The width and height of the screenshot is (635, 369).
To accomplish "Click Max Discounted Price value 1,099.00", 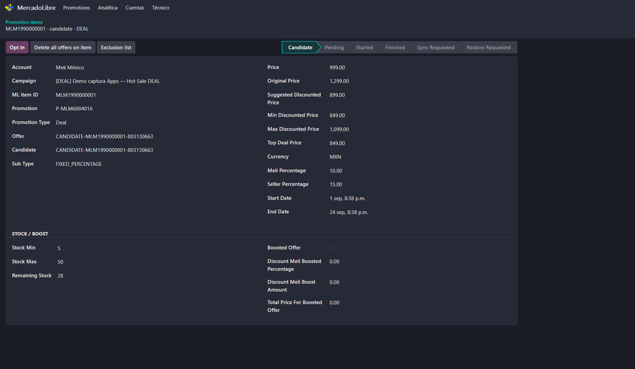I will (339, 129).
